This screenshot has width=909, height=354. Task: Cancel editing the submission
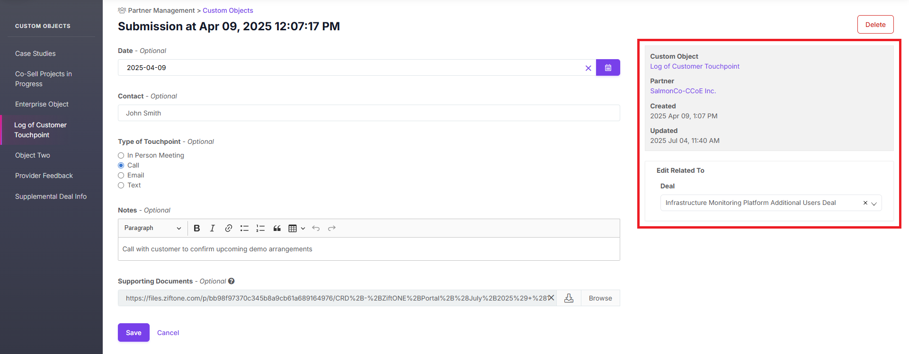(x=168, y=333)
